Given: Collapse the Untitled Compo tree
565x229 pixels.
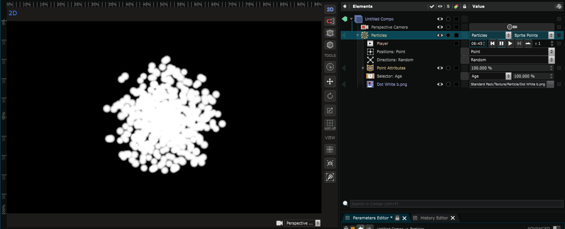Looking at the screenshot, I should pos(351,19).
